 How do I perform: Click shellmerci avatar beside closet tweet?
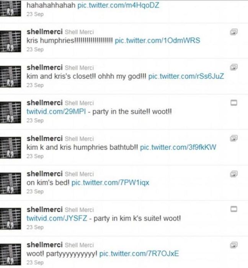pos(10,77)
